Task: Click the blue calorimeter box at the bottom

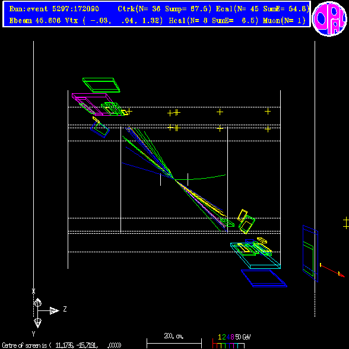Action: 264,278
